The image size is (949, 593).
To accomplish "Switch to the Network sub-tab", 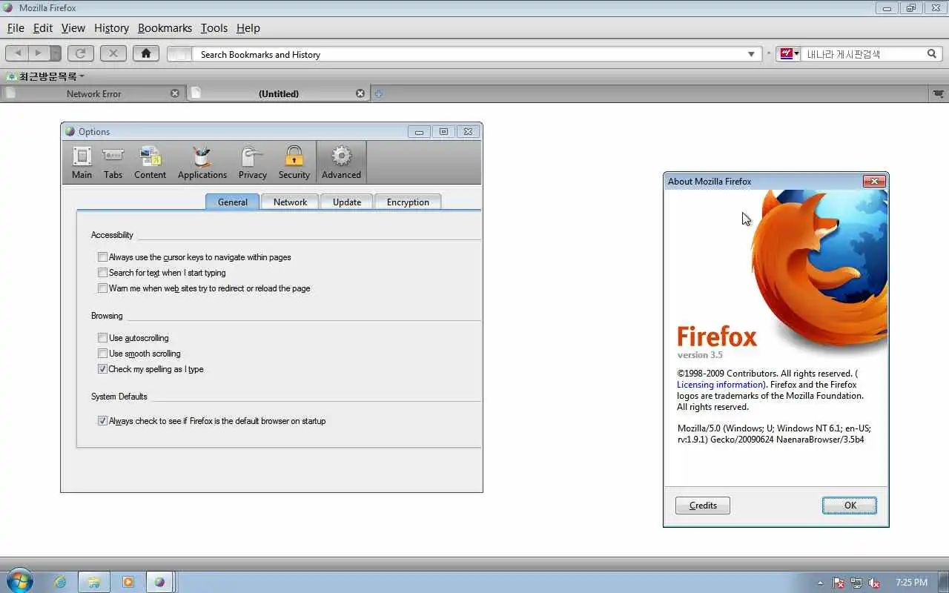I will 290,202.
